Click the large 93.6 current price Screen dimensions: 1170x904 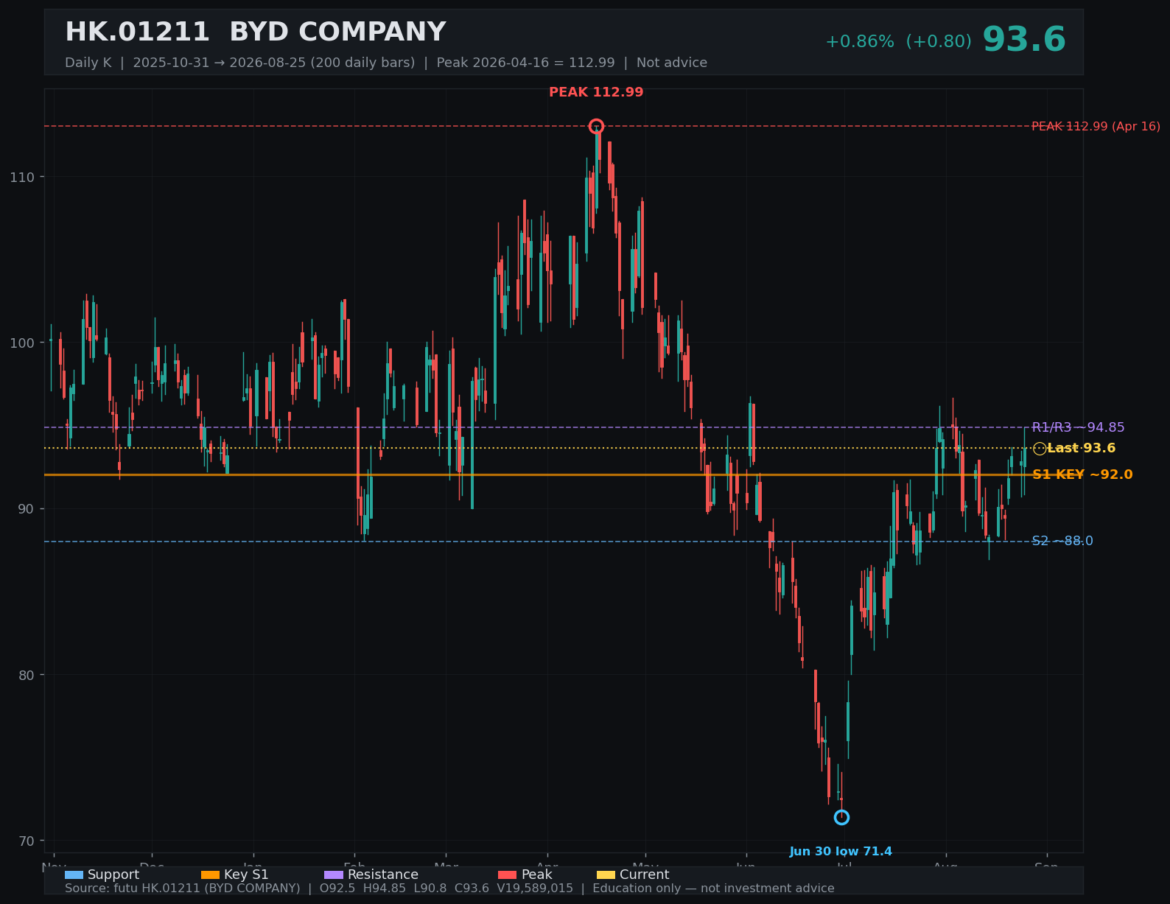[x=1024, y=40]
